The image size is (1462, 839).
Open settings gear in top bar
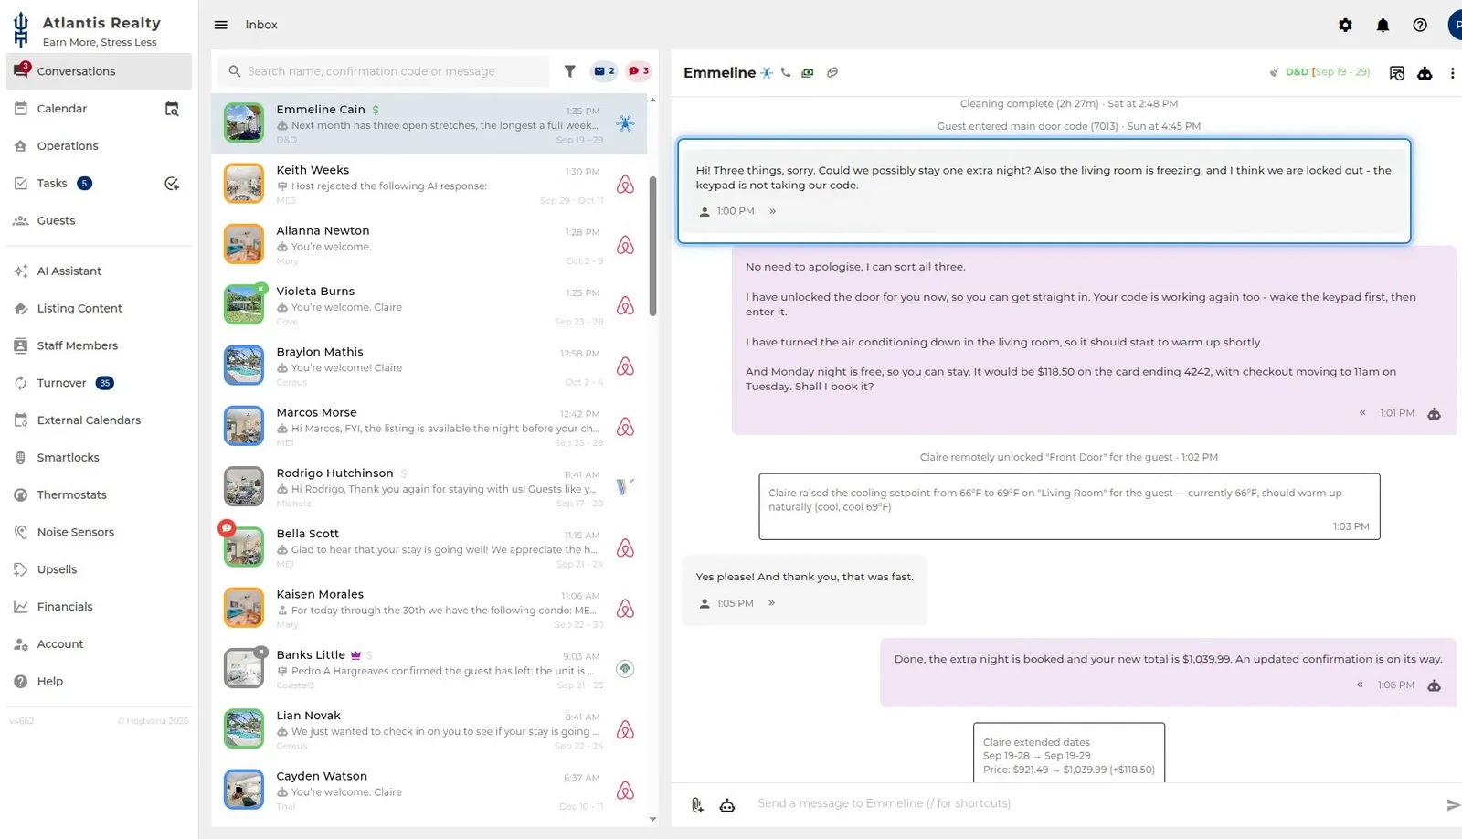tap(1345, 25)
